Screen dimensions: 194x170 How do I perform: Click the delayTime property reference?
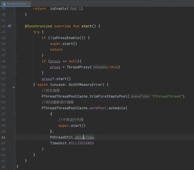pos(85,137)
